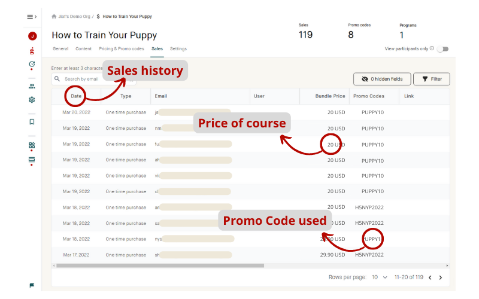Select the Sales tab
This screenshot has width=479, height=299.
(157, 49)
